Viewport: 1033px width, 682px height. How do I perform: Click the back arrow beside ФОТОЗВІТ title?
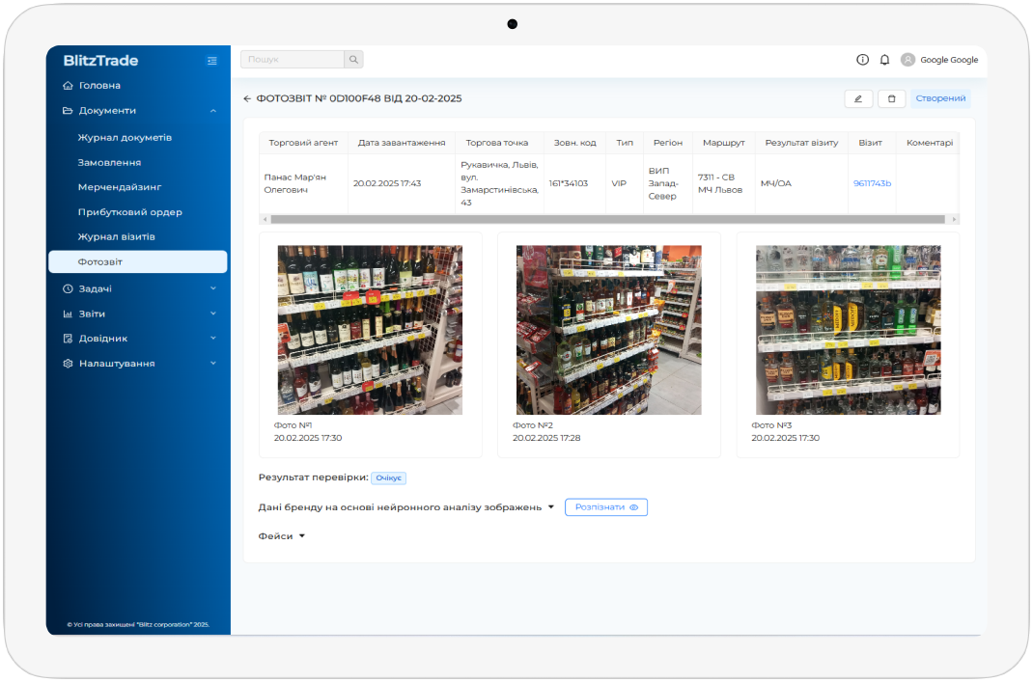coord(247,98)
